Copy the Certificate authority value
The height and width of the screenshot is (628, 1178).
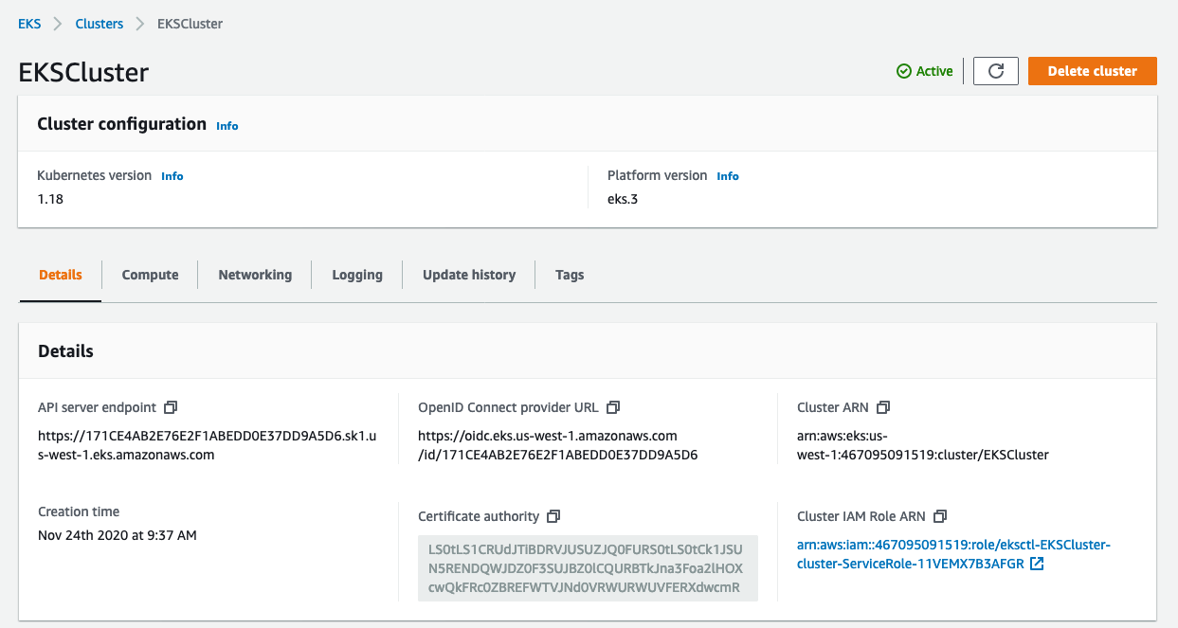(x=553, y=516)
